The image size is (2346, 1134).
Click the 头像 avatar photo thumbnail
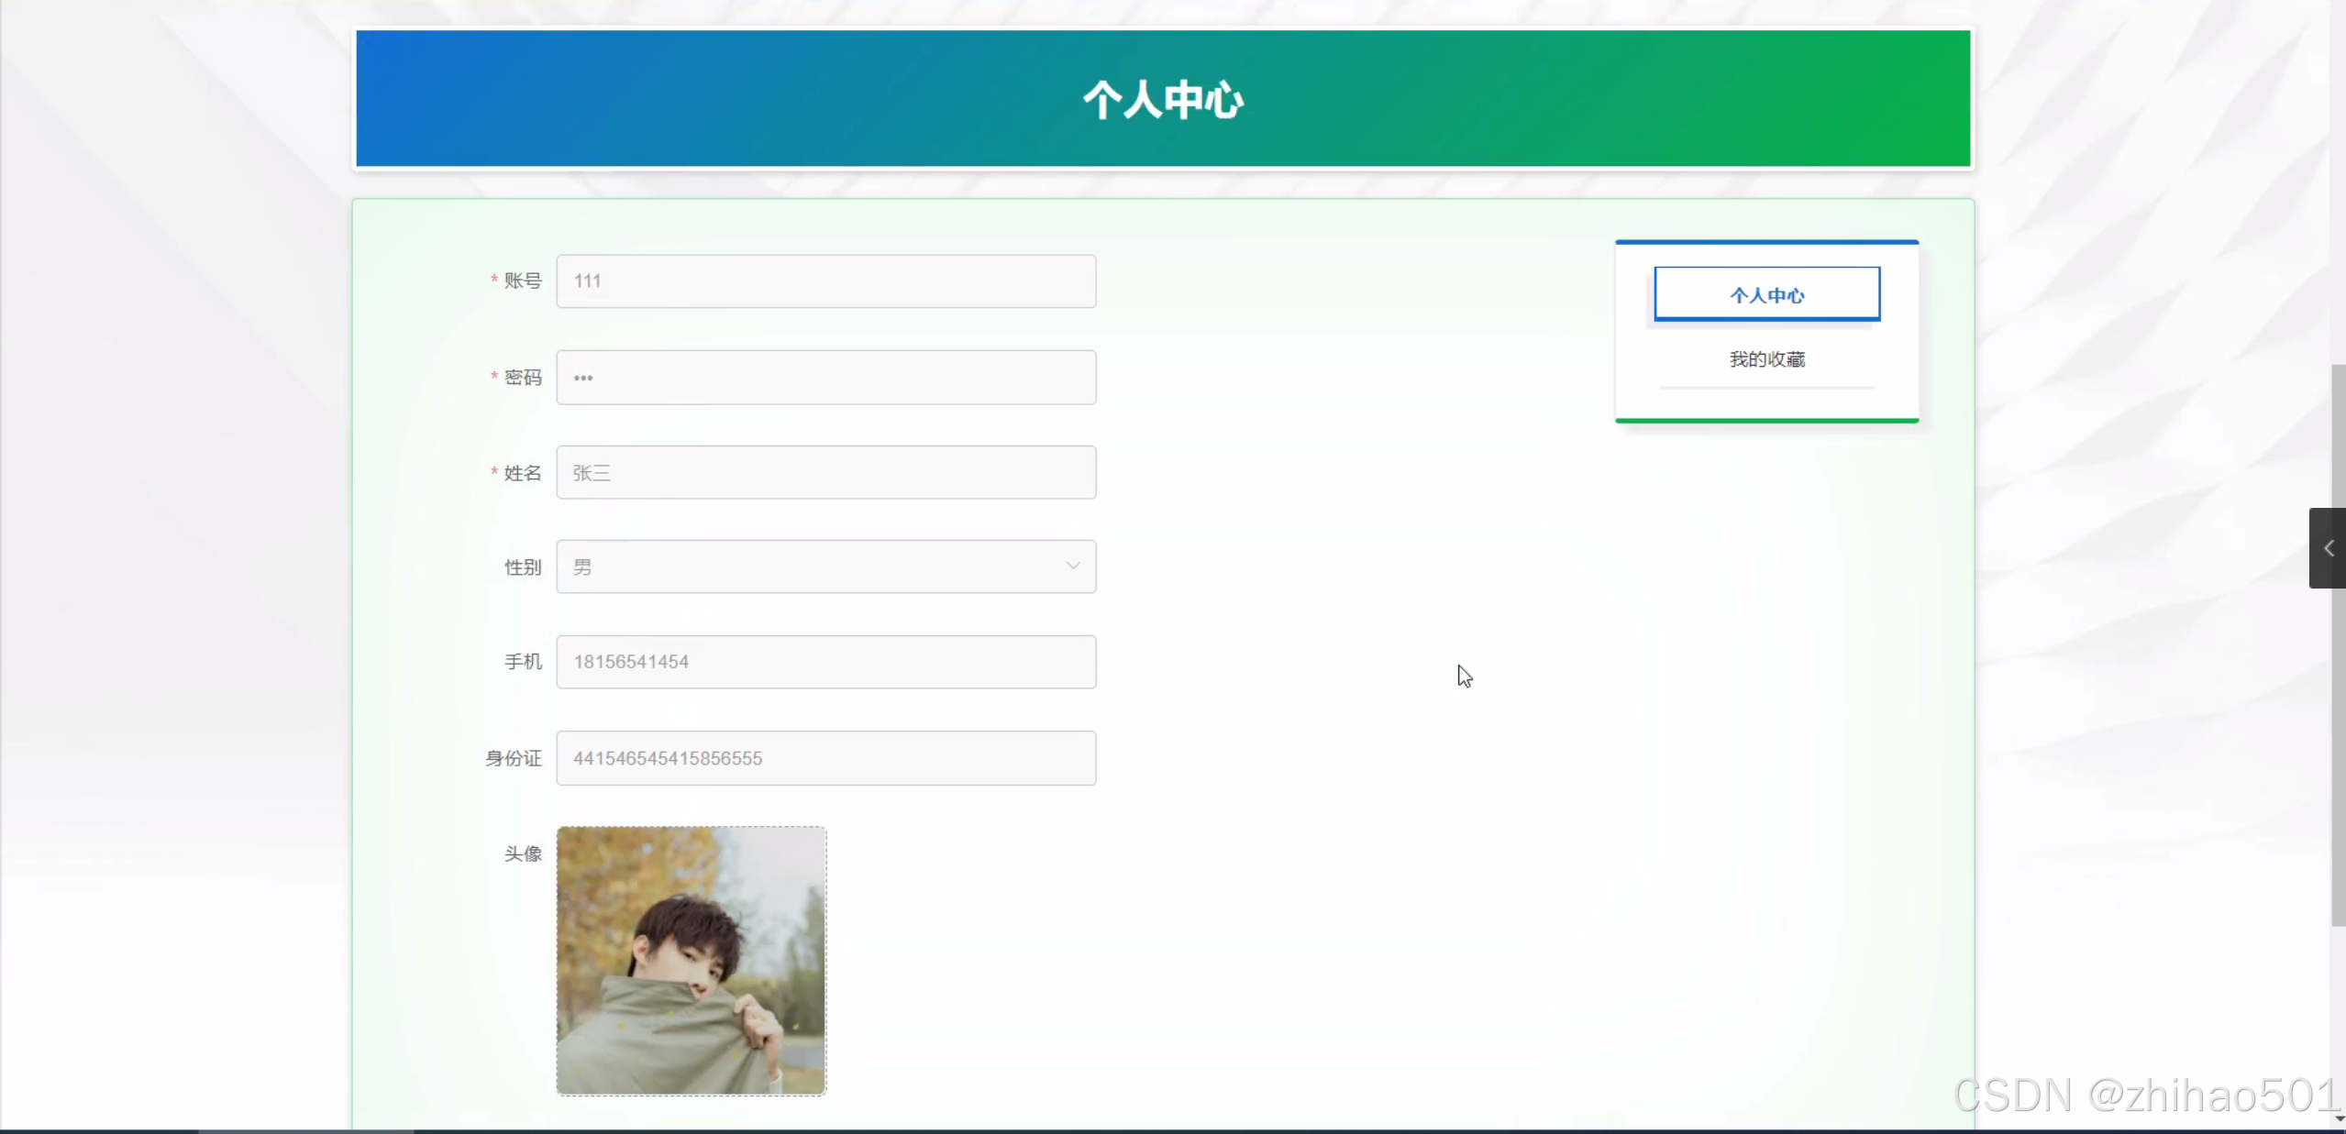691,961
